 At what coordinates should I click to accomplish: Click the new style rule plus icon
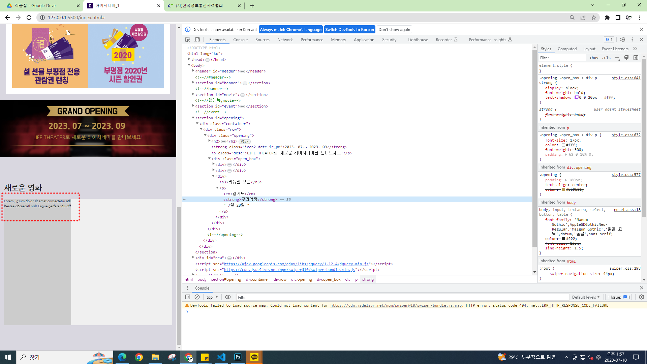pos(617,58)
